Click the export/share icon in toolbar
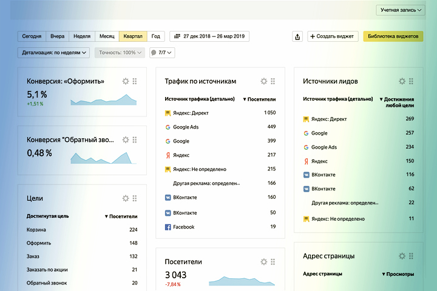Screen dimensions: 437x291 pyautogui.click(x=297, y=36)
